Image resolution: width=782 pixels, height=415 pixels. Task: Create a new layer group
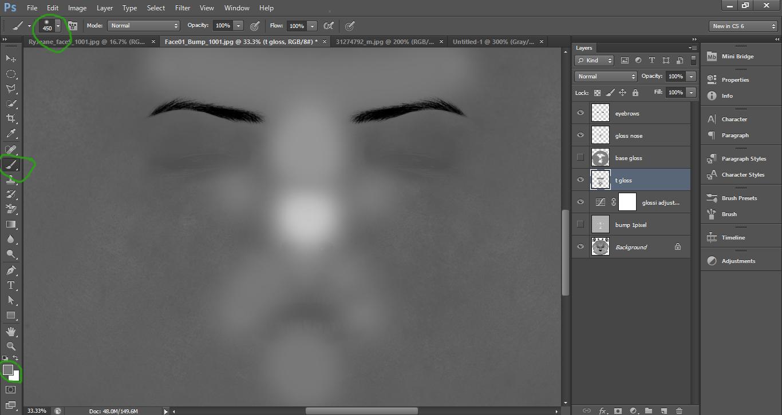[649, 410]
